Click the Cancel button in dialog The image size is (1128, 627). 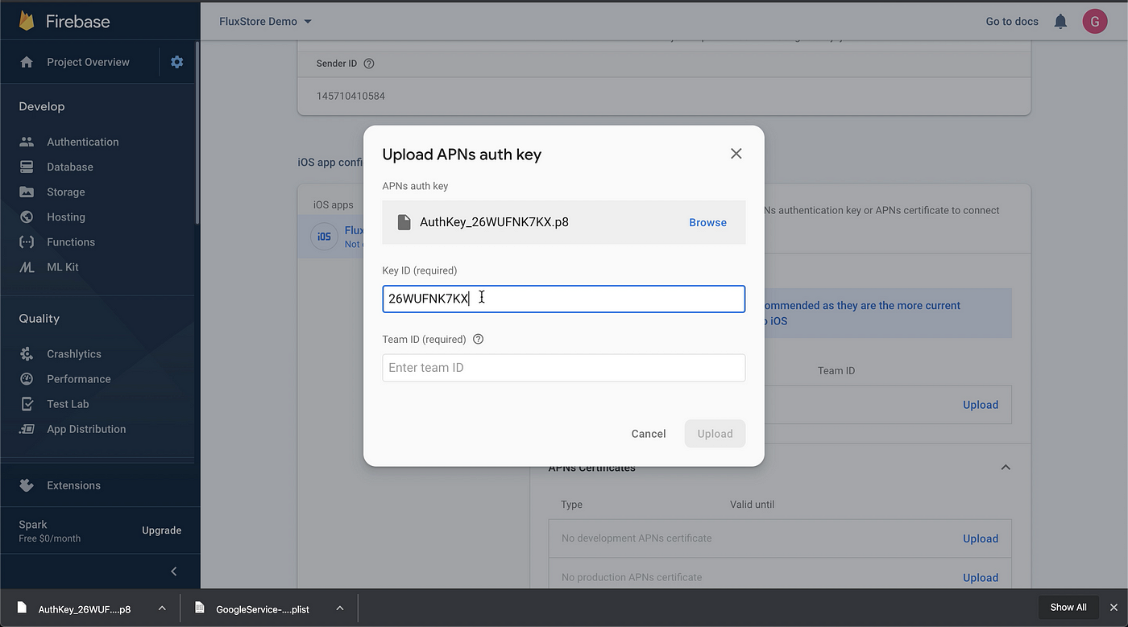click(649, 434)
